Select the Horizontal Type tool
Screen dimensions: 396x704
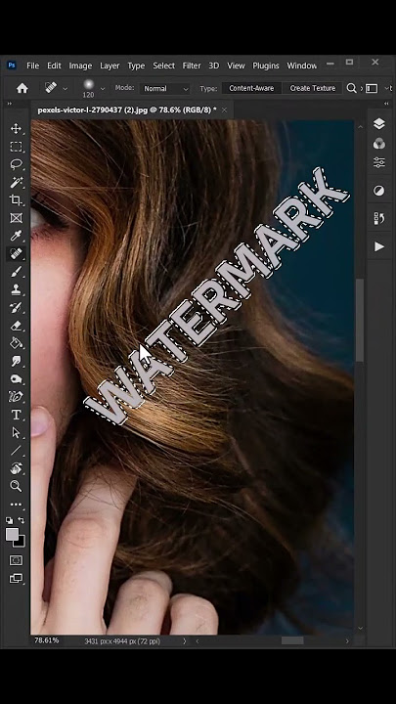17,415
